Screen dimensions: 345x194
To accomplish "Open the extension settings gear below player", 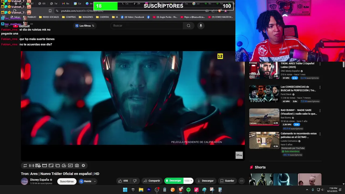I will pos(83,166).
